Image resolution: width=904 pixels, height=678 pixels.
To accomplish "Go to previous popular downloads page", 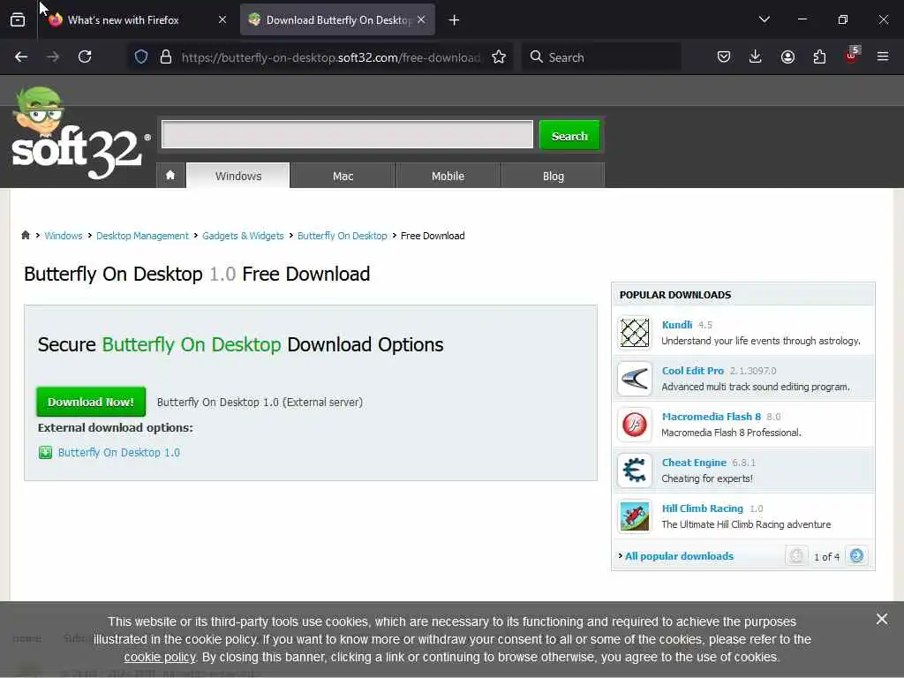I will click(x=797, y=556).
